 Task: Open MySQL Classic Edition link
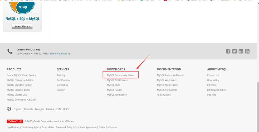pos(18,90)
